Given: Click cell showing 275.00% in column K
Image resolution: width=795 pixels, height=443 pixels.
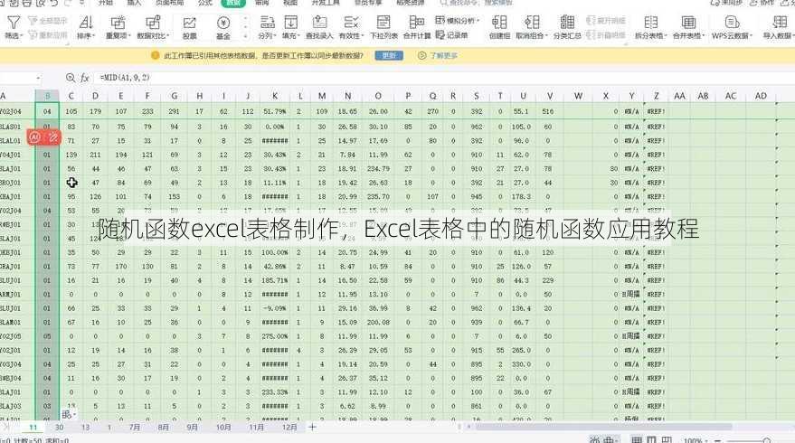Looking at the screenshot, I should (x=274, y=336).
